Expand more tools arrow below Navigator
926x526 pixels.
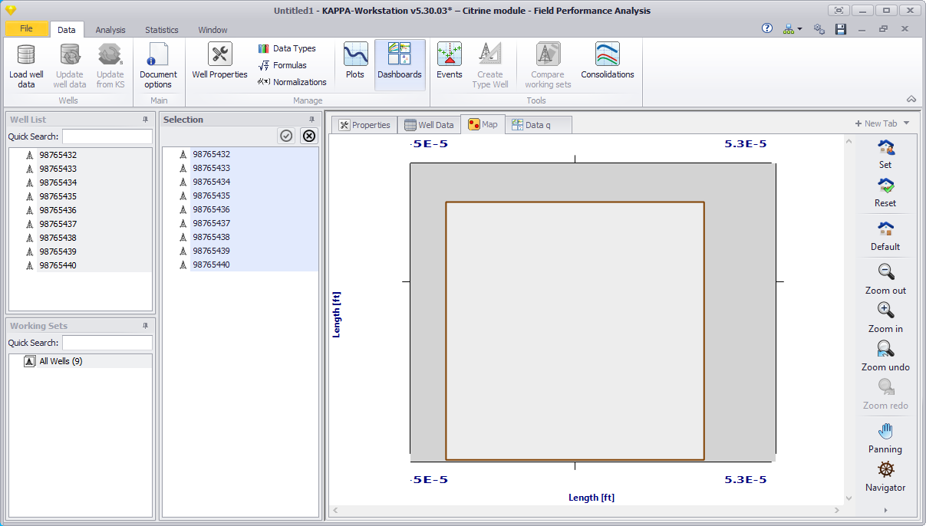tap(885, 510)
